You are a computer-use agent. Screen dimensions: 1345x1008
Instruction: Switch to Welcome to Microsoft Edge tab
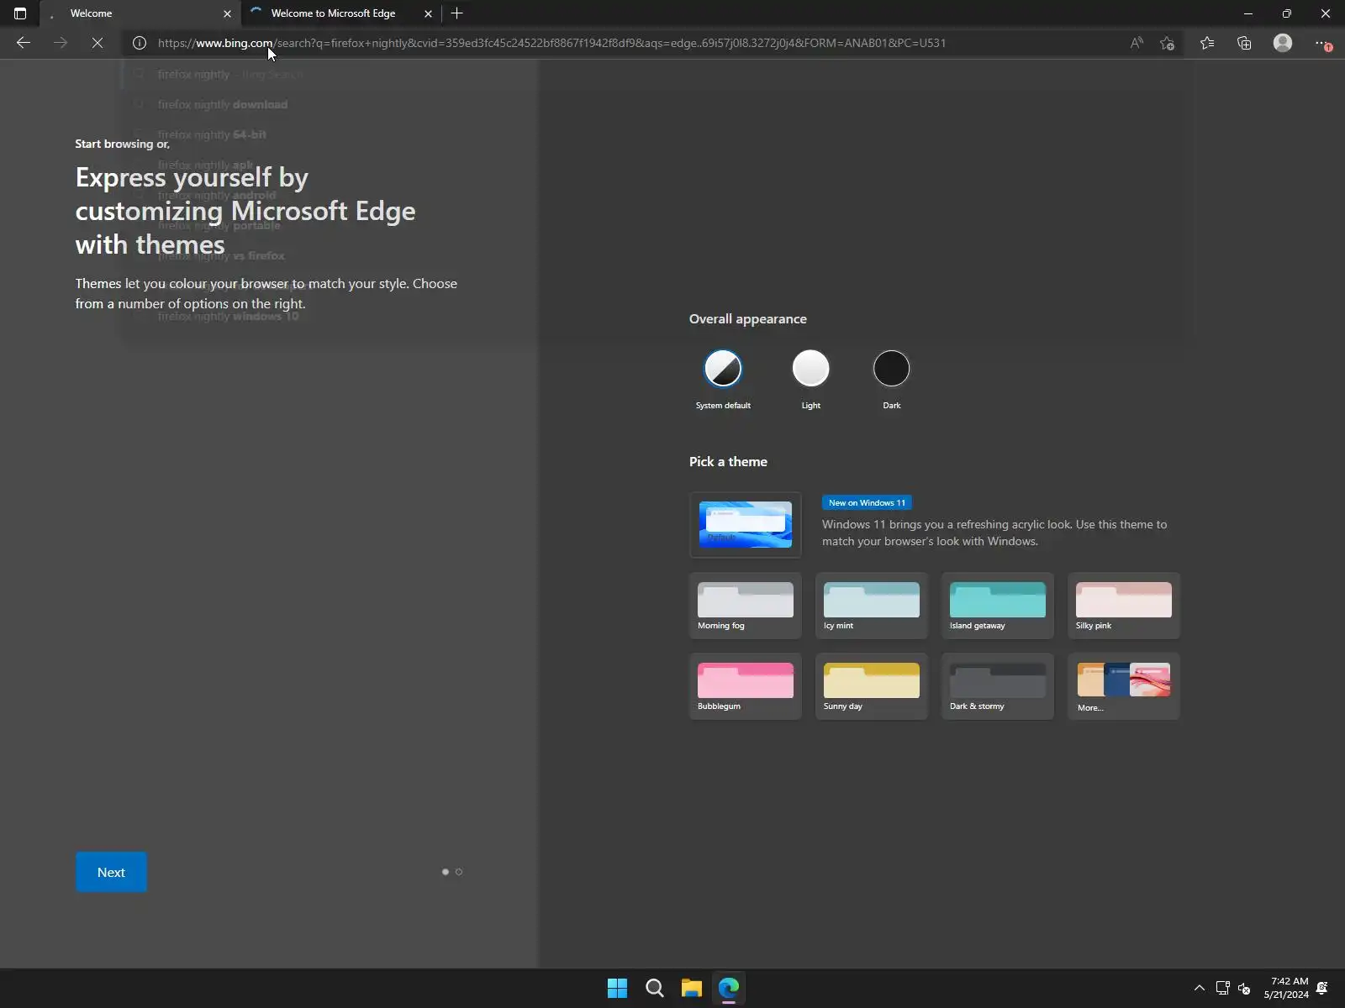tap(341, 13)
